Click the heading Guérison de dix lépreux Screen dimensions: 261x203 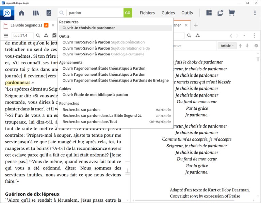[32, 194]
